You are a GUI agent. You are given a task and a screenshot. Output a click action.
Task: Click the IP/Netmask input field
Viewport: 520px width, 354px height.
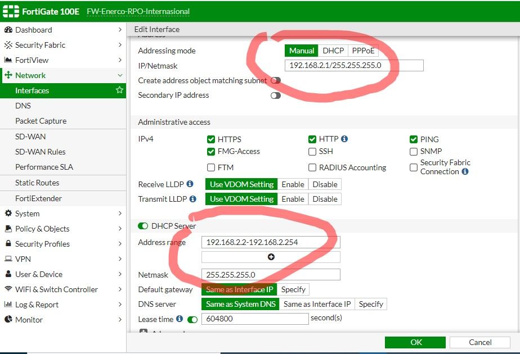pyautogui.click(x=354, y=65)
